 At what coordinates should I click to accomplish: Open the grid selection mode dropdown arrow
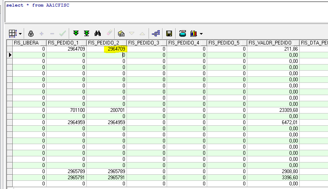pos(20,34)
